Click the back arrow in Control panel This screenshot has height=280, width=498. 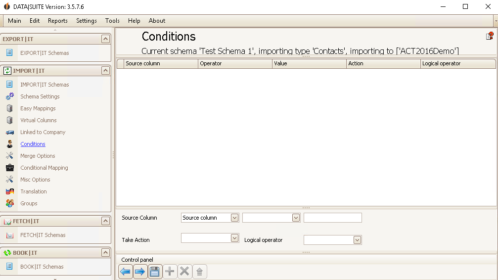click(x=126, y=272)
